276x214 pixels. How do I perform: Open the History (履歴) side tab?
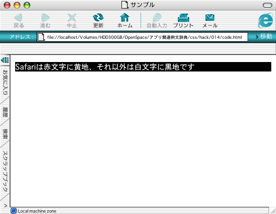point(5,112)
